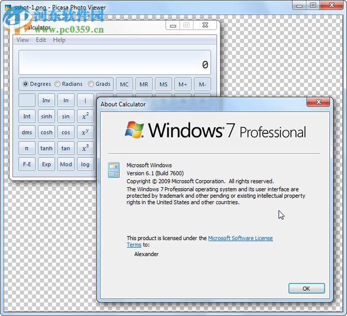347x316 pixels.
Task: Click the blank button beside Inv
Action: tap(27, 100)
